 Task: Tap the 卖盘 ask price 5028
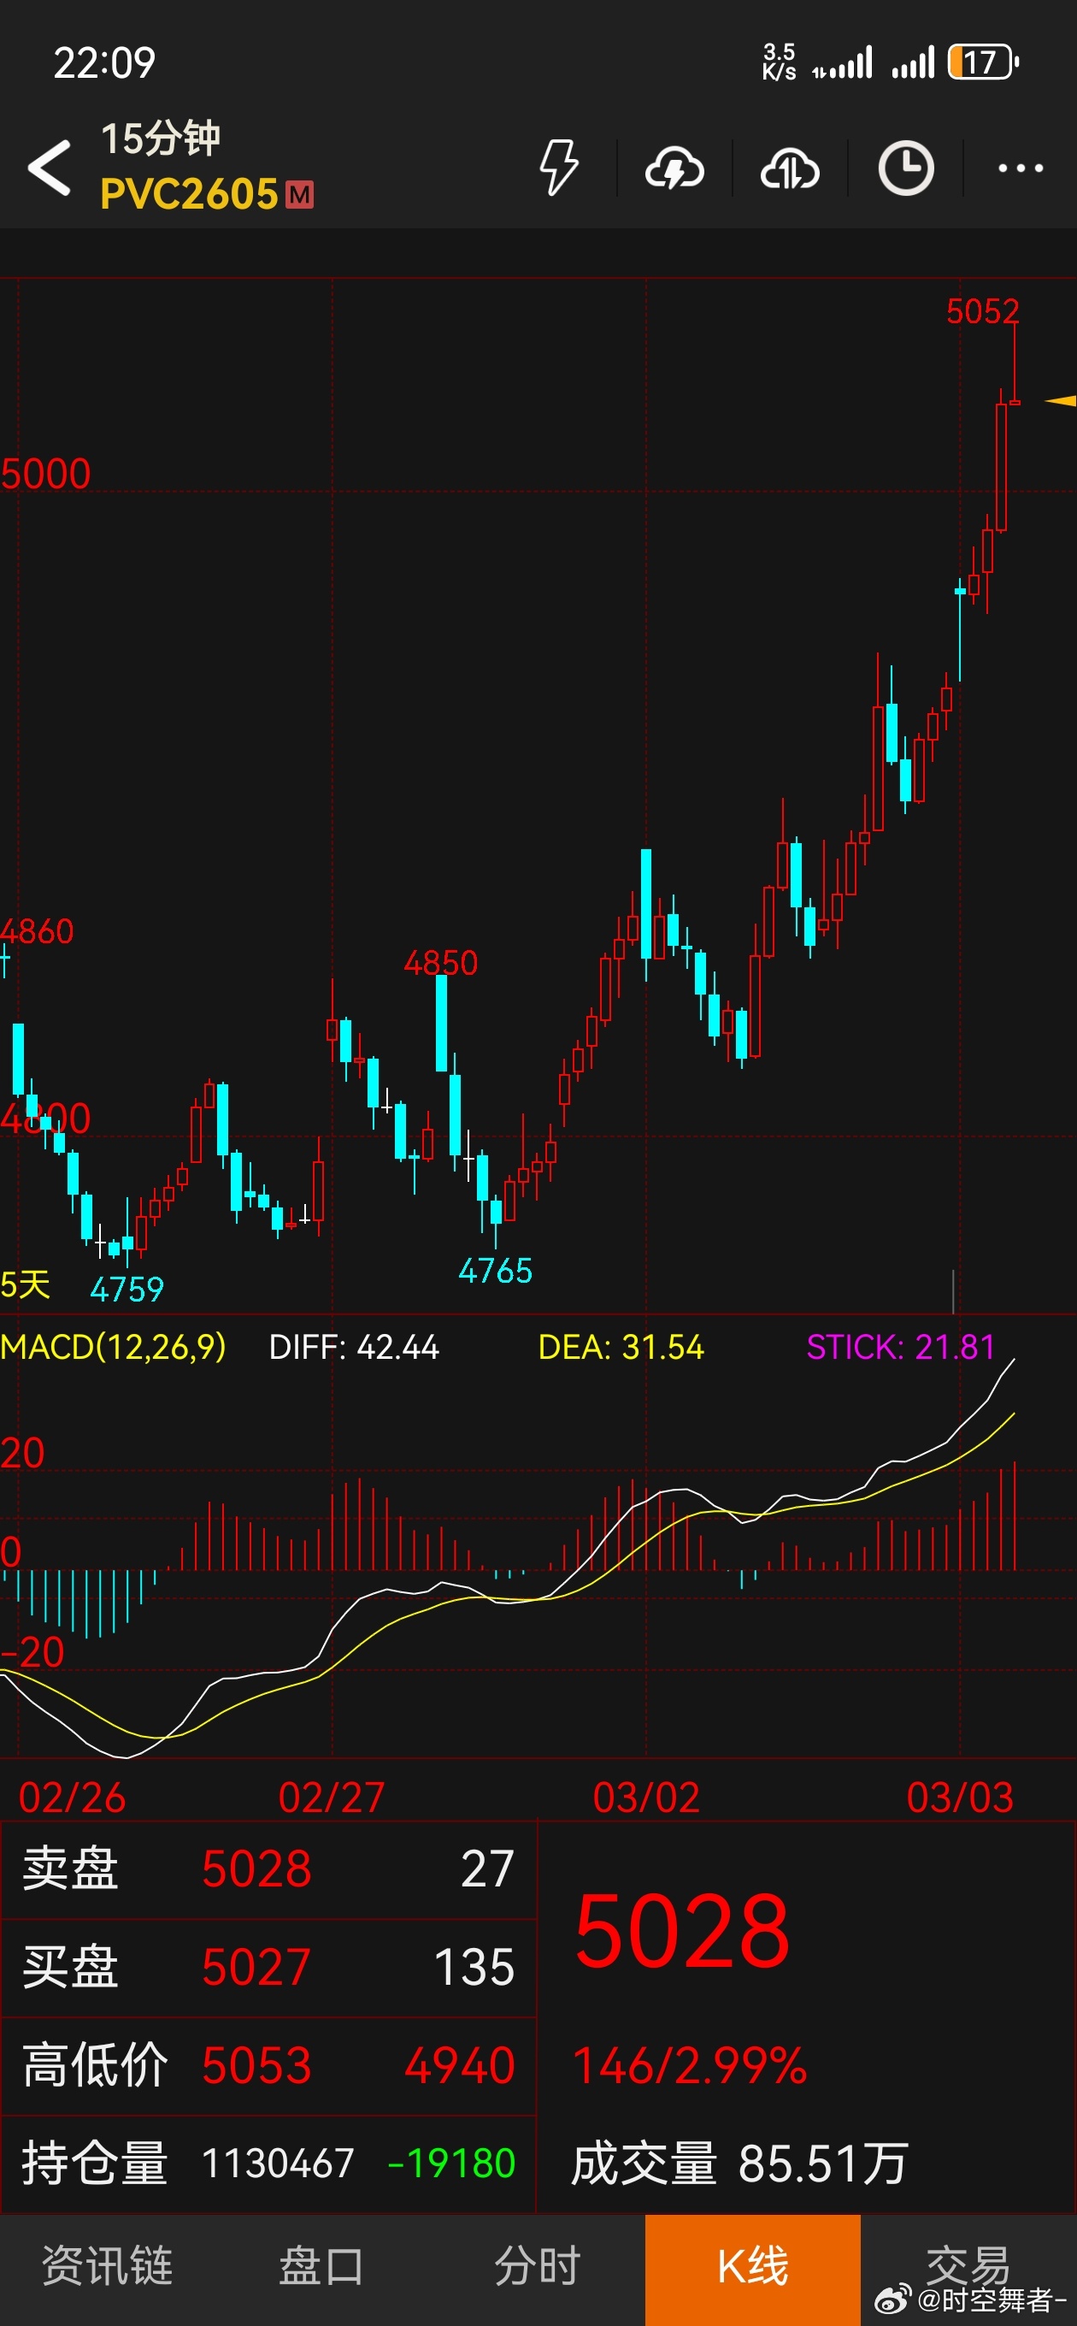point(256,1868)
